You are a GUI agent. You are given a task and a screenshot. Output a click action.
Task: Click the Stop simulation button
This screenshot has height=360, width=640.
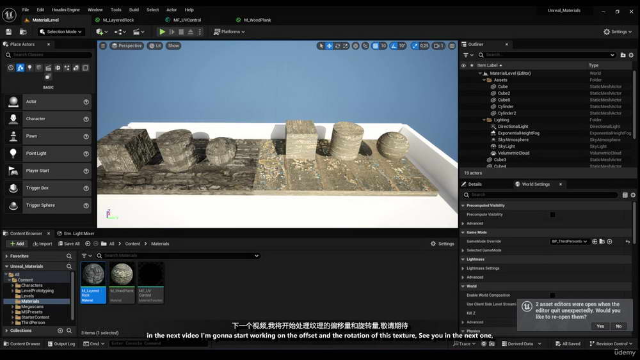(181, 32)
